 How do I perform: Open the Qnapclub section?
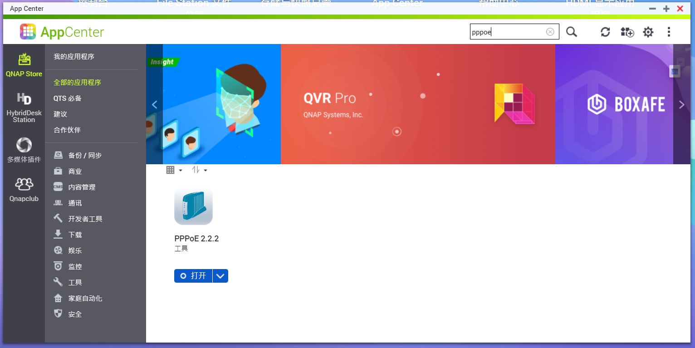click(24, 190)
